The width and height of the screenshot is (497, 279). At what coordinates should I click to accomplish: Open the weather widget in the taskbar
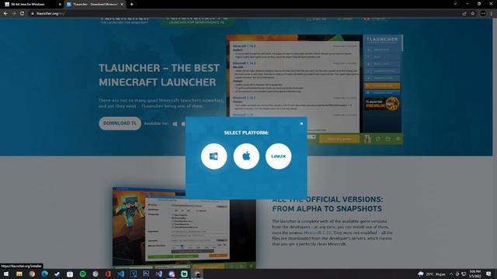432,274
